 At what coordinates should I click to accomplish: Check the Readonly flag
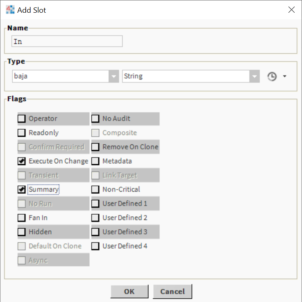(x=21, y=133)
